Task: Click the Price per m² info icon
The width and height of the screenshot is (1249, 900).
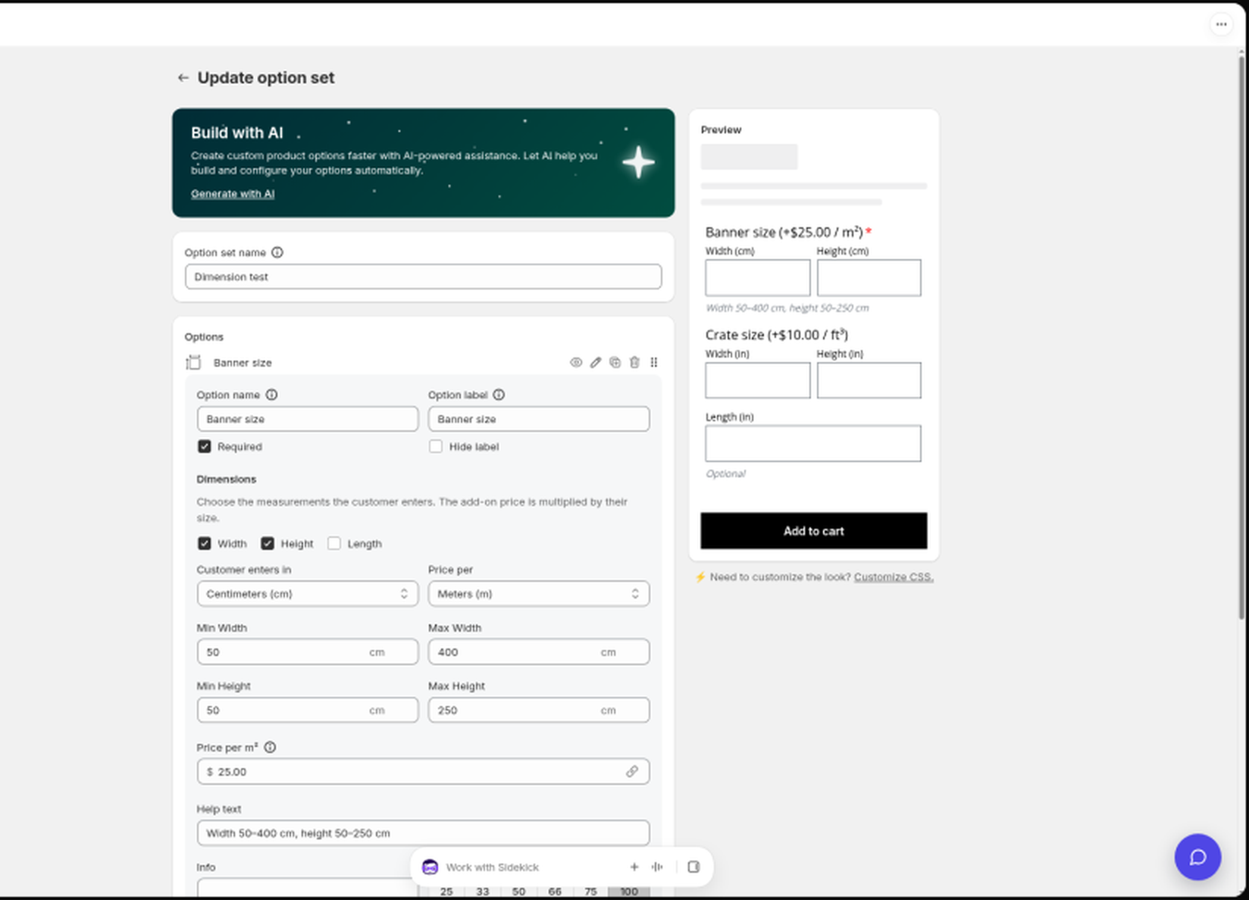Action: click(x=270, y=747)
